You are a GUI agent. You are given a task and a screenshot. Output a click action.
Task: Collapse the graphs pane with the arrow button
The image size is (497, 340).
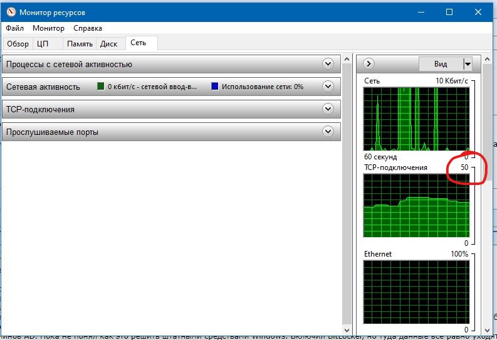point(369,64)
